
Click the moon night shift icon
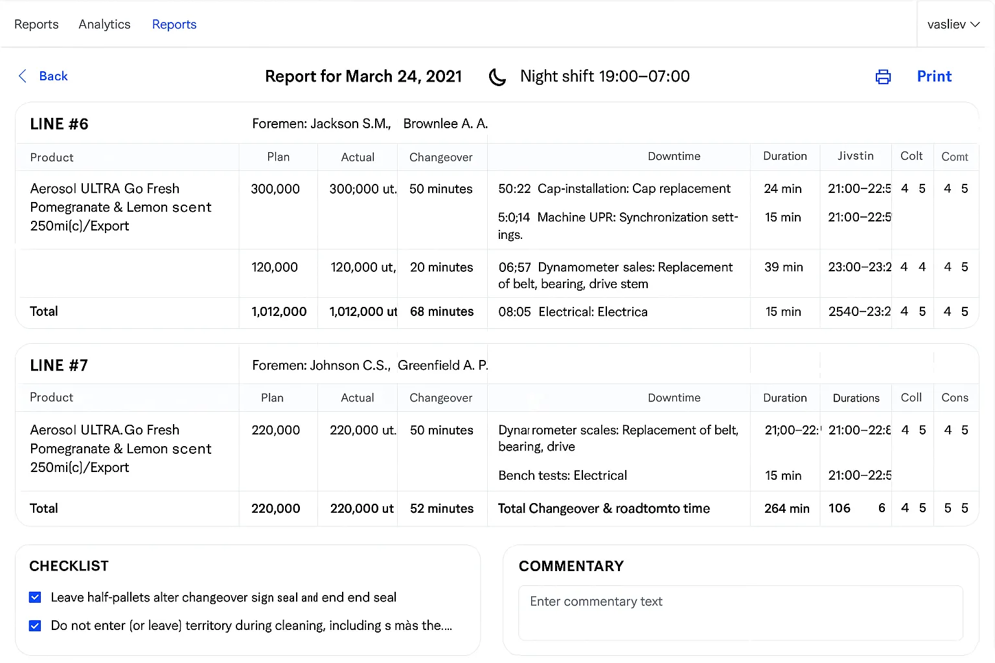click(497, 77)
